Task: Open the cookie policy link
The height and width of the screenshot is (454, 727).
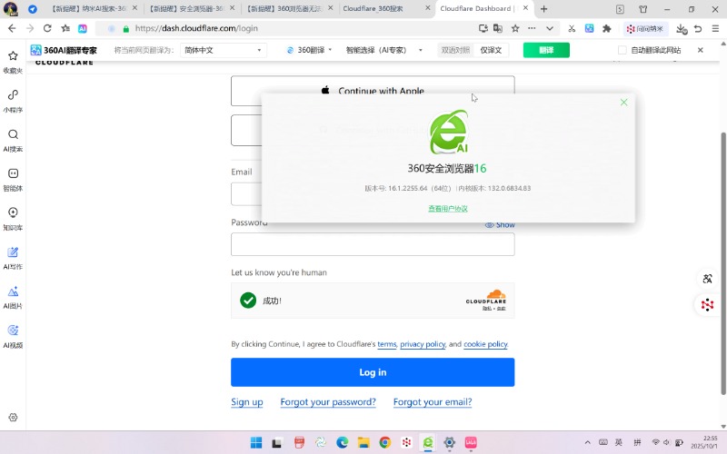Action: pos(485,344)
